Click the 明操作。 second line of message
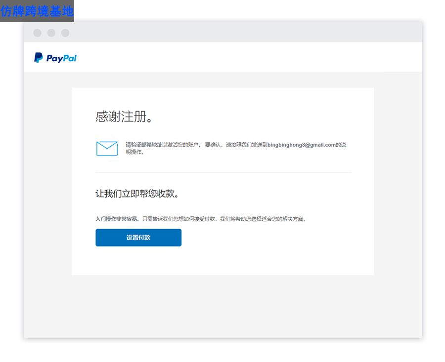Screen dimensions: 445x362 click(135, 152)
